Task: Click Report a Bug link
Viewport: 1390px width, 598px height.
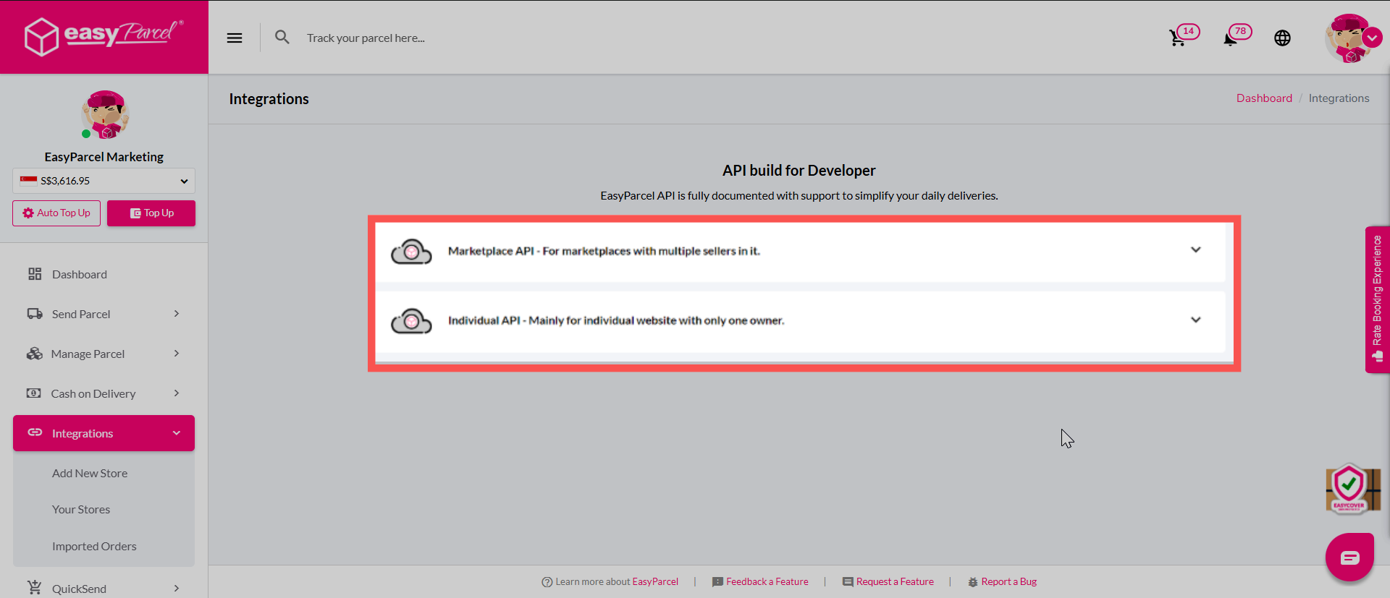Action: click(x=1009, y=581)
